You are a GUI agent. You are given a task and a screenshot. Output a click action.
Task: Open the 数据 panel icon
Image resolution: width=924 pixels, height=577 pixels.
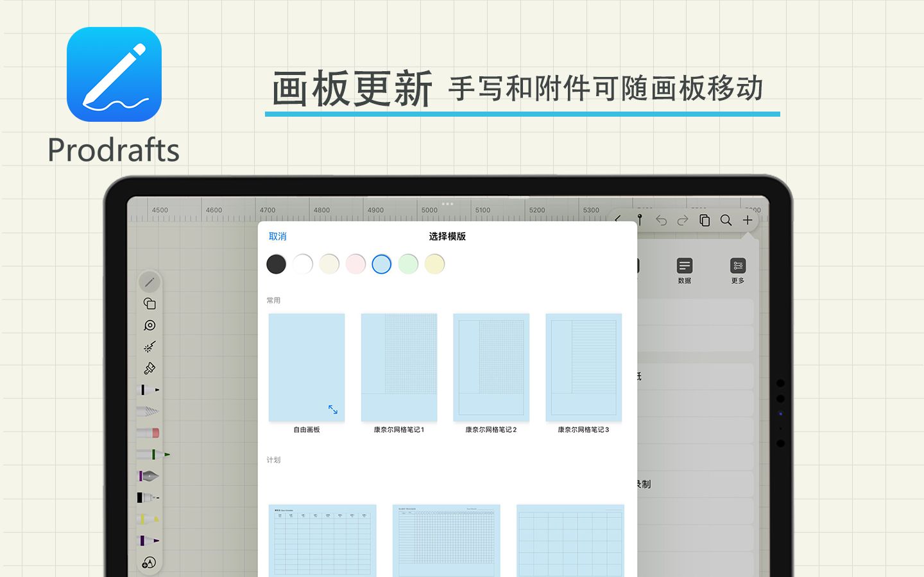(x=685, y=271)
